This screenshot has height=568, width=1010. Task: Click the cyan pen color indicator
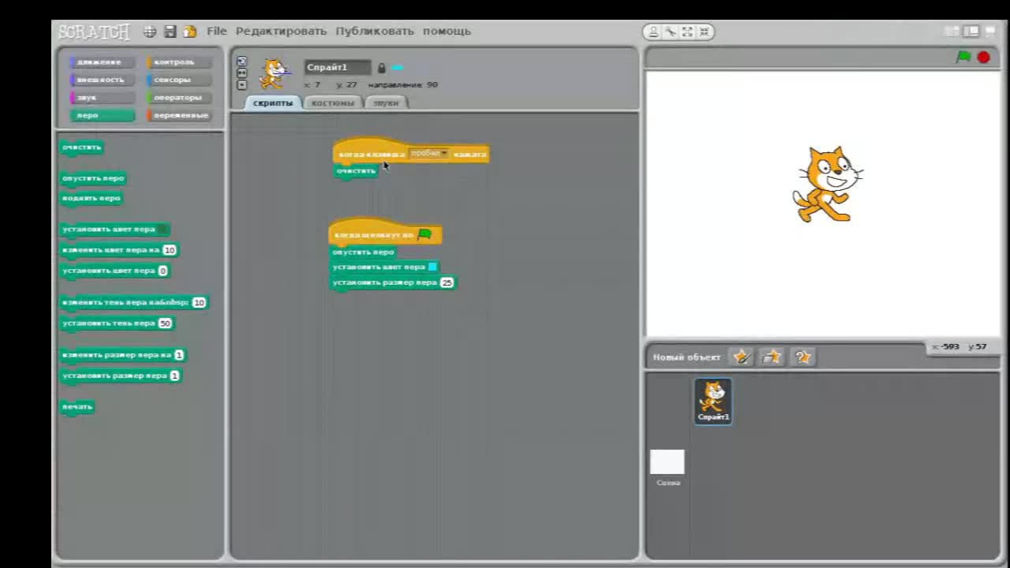point(397,68)
